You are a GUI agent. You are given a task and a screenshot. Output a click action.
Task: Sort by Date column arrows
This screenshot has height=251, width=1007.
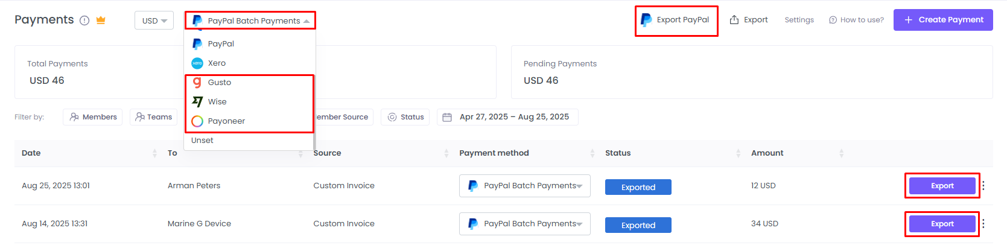pyautogui.click(x=154, y=153)
